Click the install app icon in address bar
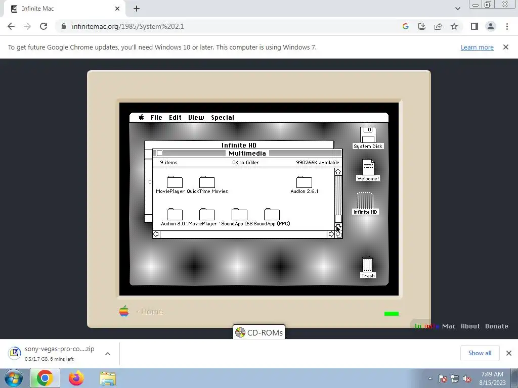 click(422, 26)
